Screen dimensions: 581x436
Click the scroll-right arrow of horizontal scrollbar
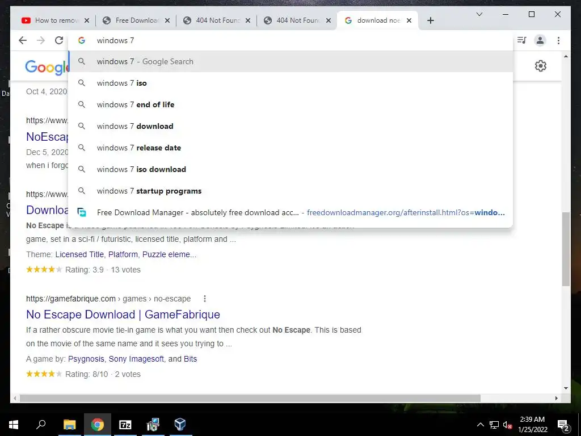[x=556, y=398]
